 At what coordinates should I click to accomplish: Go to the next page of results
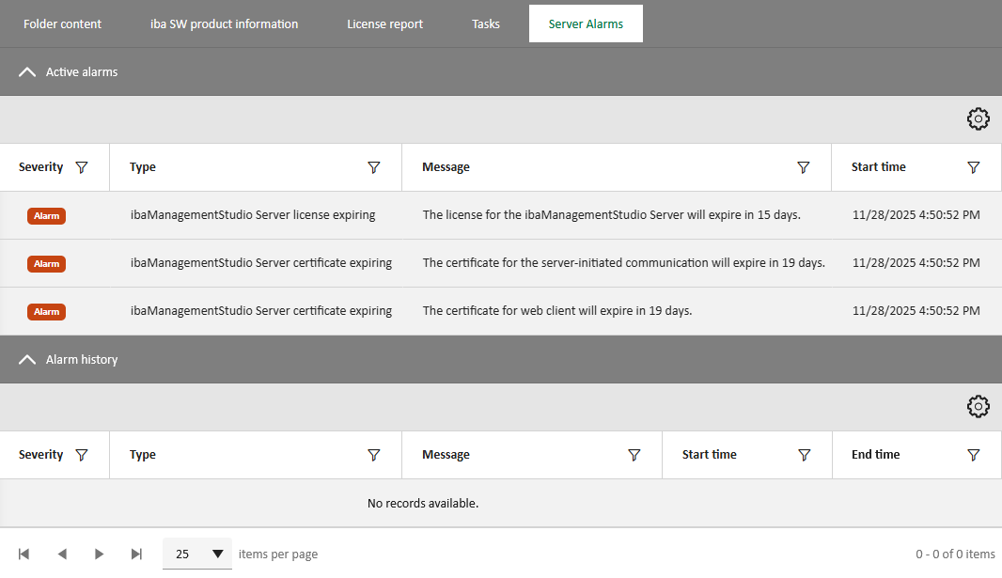click(99, 554)
